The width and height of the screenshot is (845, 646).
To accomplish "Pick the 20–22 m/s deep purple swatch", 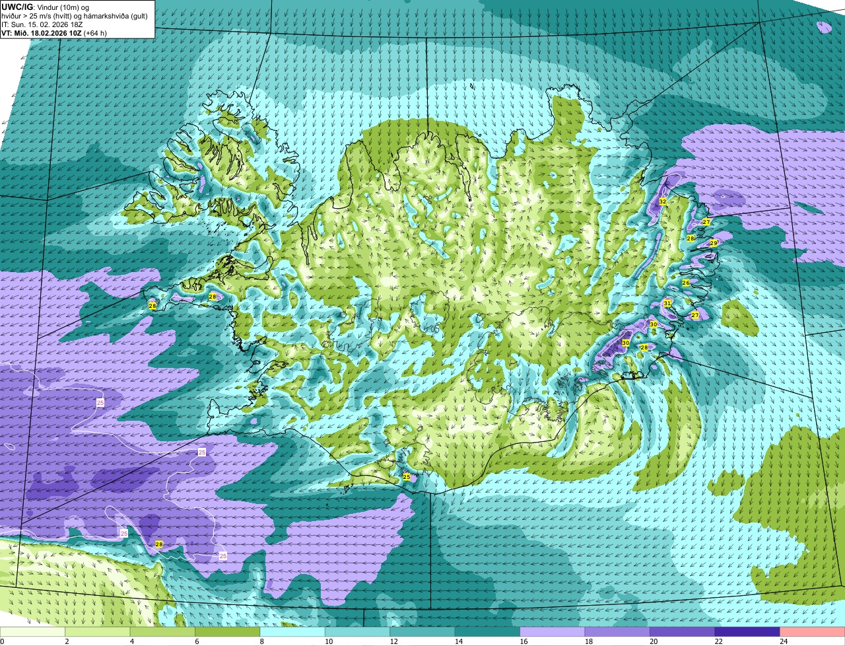I will (683, 632).
